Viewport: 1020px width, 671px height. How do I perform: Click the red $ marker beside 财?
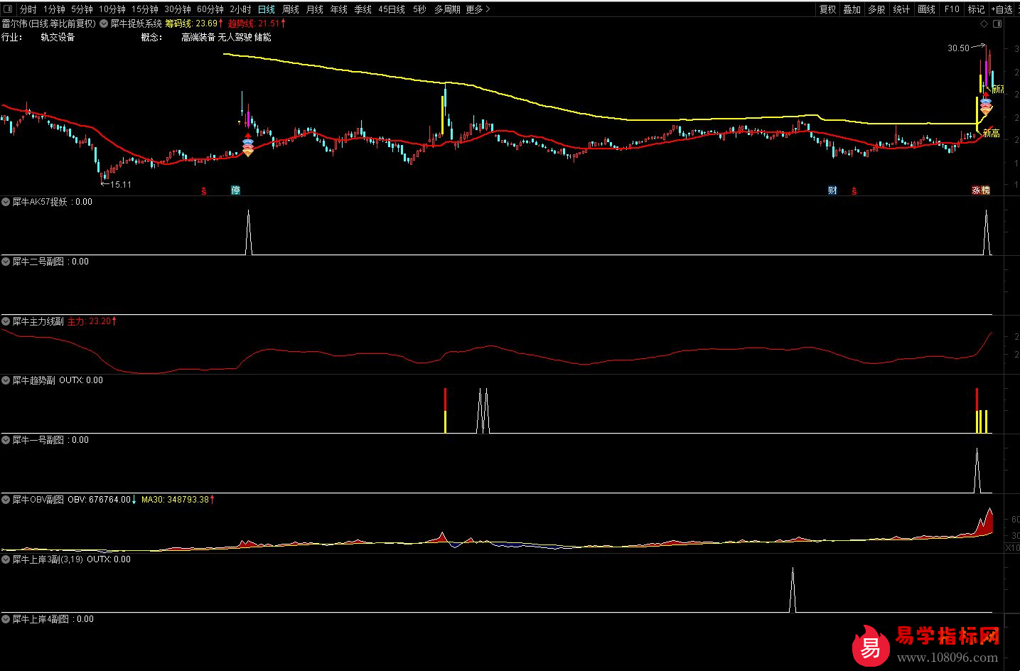tap(854, 191)
